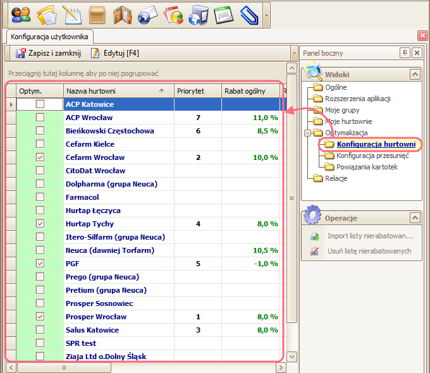Collapse the Optymalizacja tree node
This screenshot has height=373, width=430.
pyautogui.click(x=308, y=133)
